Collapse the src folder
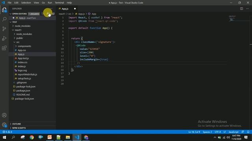Viewport: 252px width, 141px height. (18, 42)
